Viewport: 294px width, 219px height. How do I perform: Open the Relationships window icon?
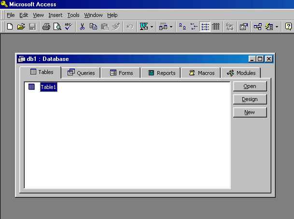point(257,27)
